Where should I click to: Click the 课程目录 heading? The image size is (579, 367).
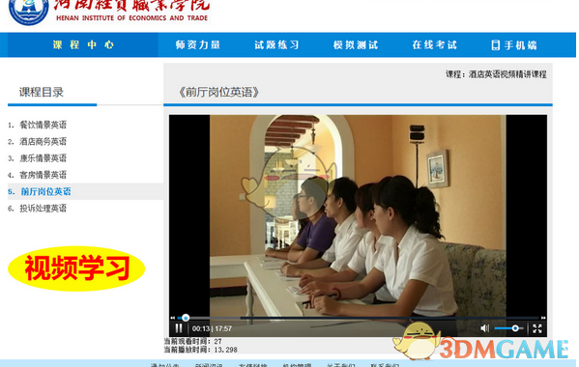[x=42, y=92]
